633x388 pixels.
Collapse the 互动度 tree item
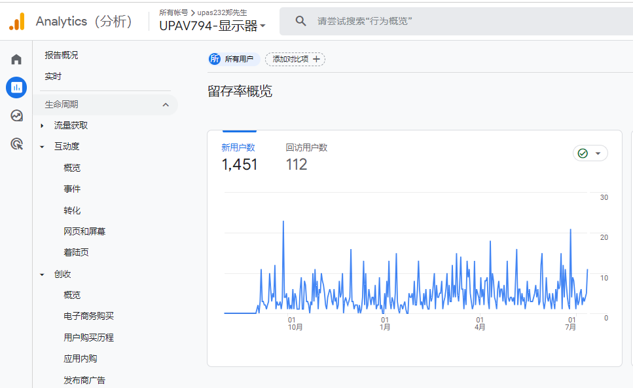tap(42, 147)
